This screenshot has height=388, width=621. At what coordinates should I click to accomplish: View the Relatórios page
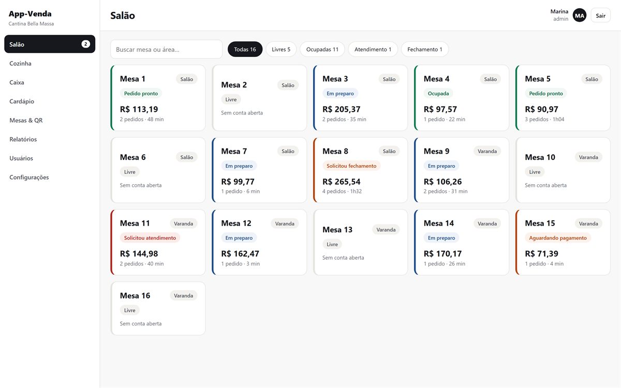pyautogui.click(x=50, y=139)
